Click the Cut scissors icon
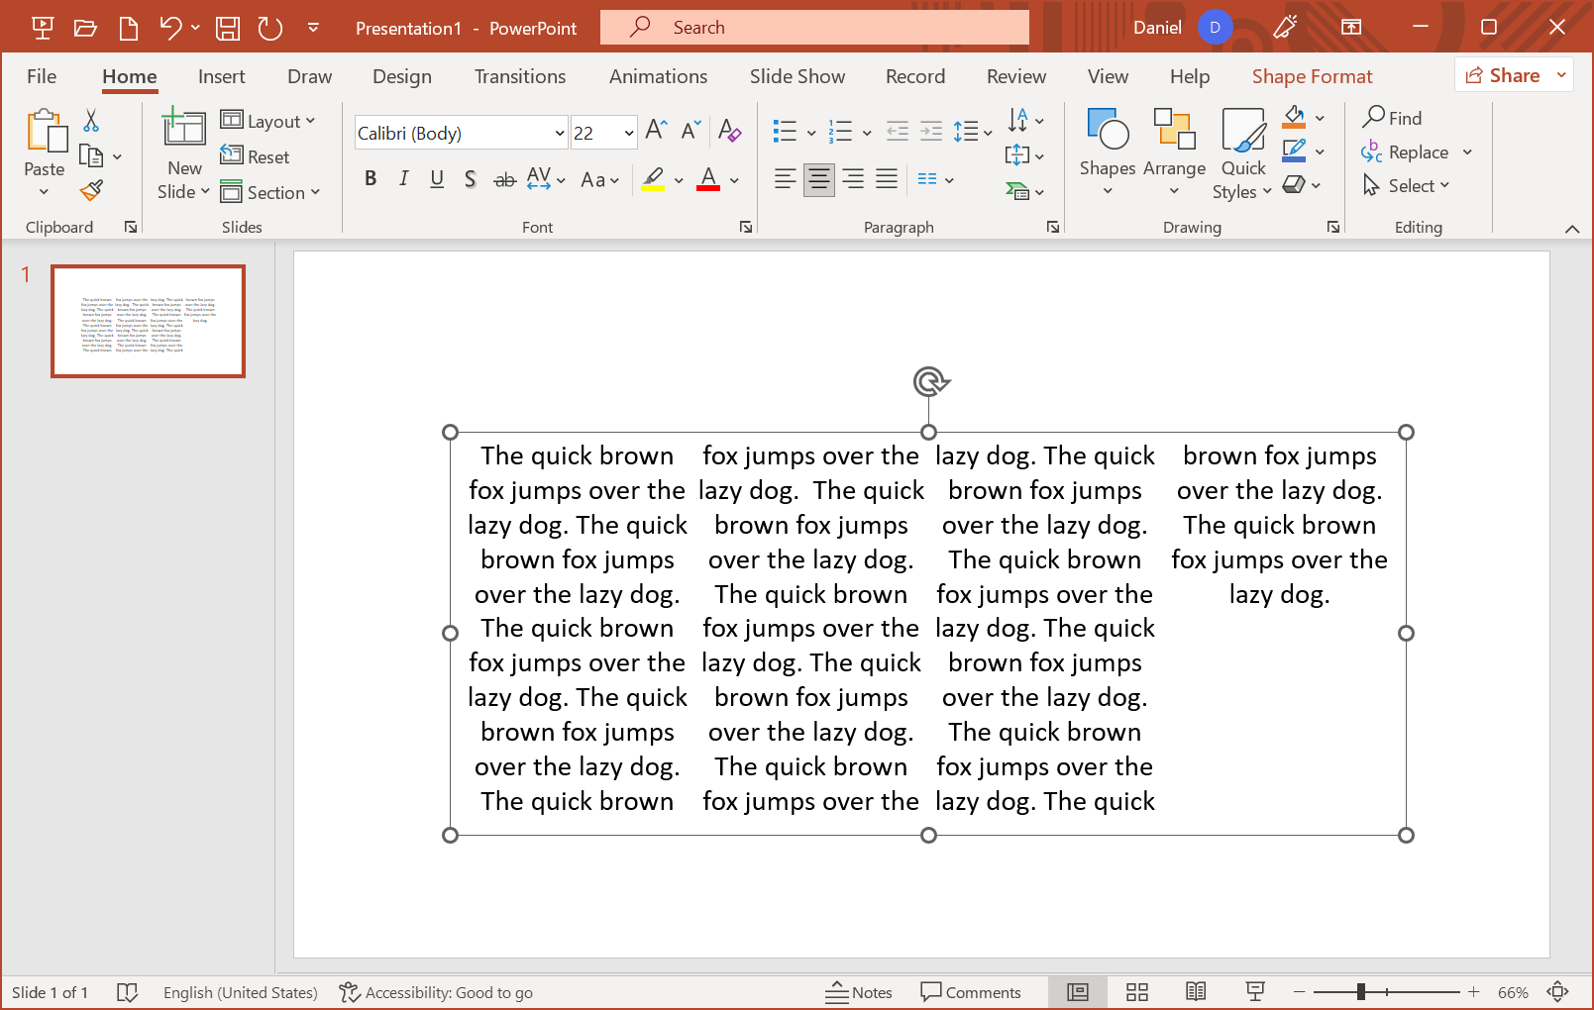 pyautogui.click(x=91, y=121)
